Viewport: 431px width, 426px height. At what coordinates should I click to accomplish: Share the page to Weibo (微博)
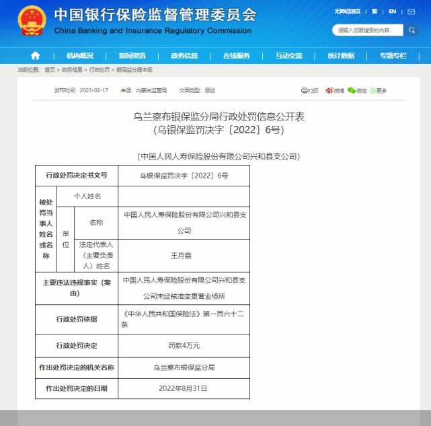pyautogui.click(x=335, y=90)
